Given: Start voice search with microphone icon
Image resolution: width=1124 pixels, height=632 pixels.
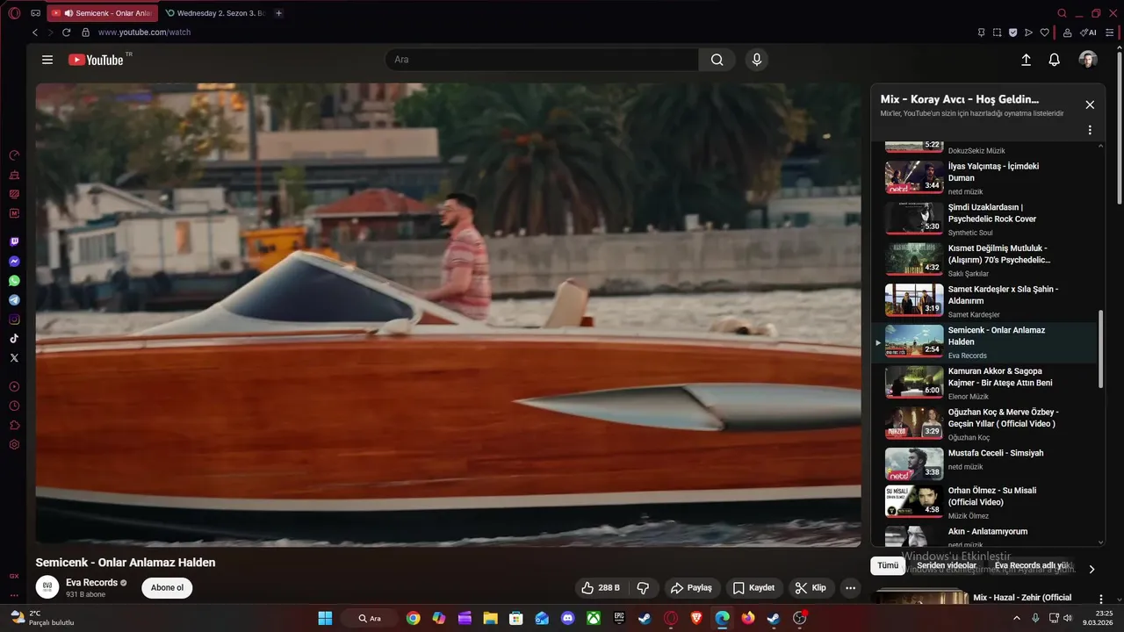Looking at the screenshot, I should [x=756, y=60].
